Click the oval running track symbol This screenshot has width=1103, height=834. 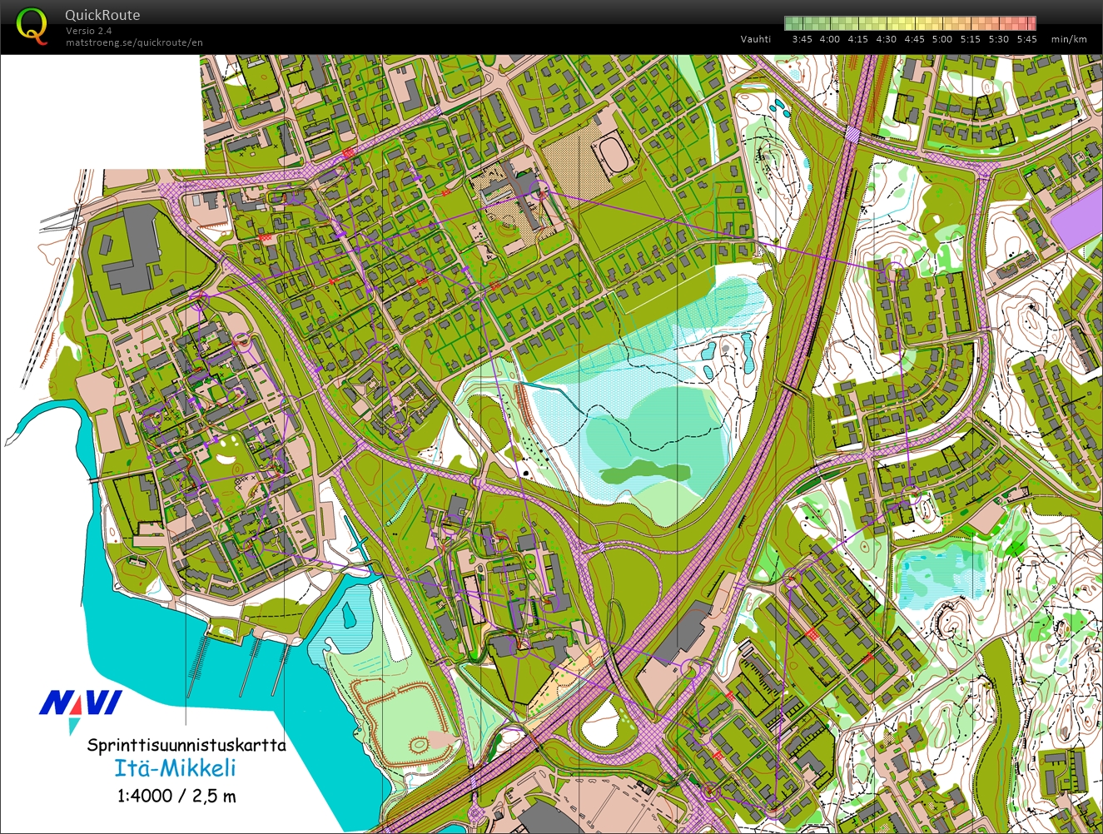pos(612,154)
